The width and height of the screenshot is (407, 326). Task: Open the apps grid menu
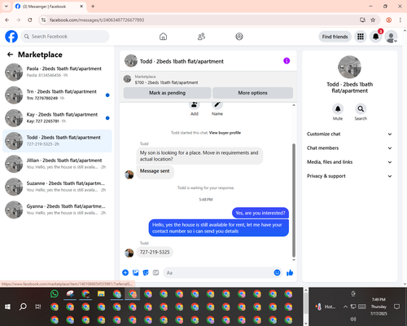click(361, 37)
